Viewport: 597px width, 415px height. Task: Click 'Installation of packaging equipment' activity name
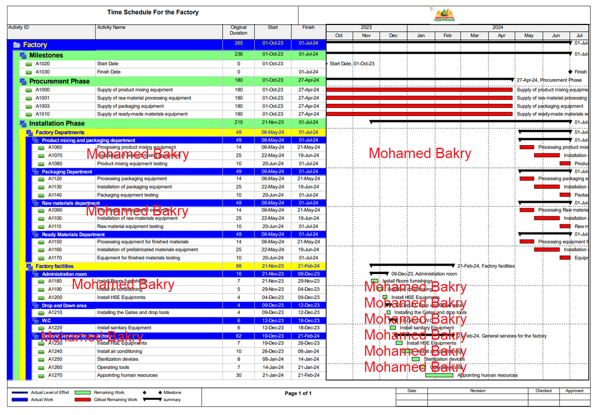pos(135,187)
